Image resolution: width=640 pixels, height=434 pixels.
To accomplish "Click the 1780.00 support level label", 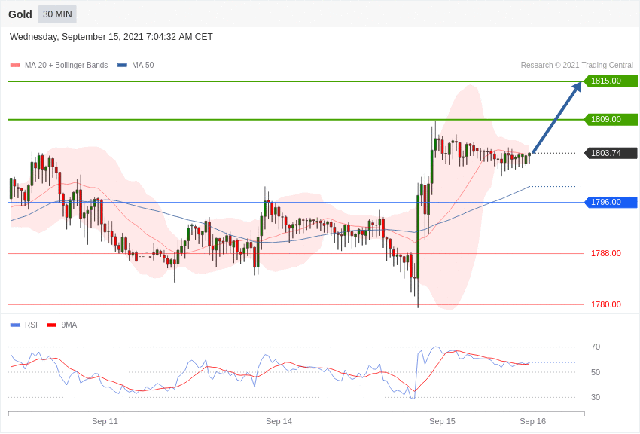I will click(606, 304).
